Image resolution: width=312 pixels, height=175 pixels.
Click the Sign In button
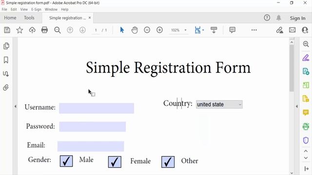point(297,18)
